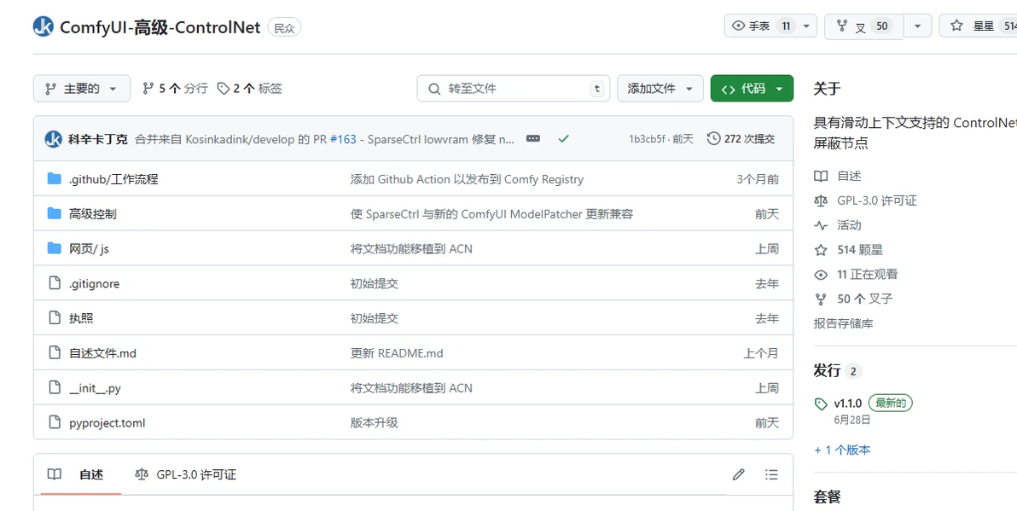The width and height of the screenshot is (1017, 511).
Task: Click the repository owner avatar icon
Action: pyautogui.click(x=44, y=27)
